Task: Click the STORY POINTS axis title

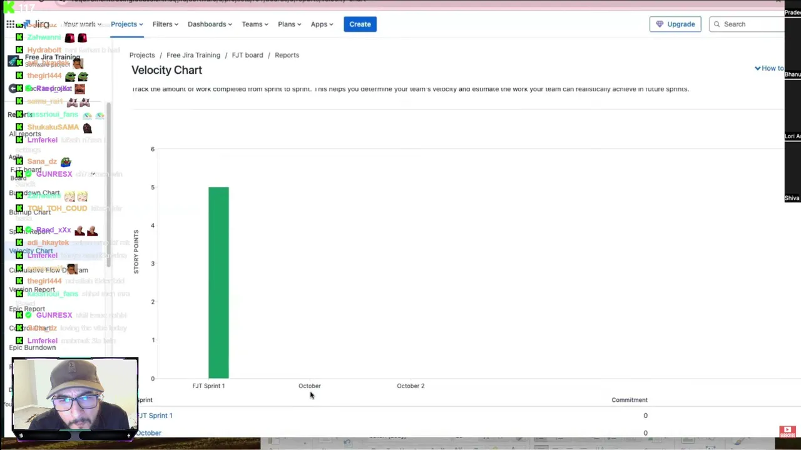Action: pyautogui.click(x=136, y=251)
